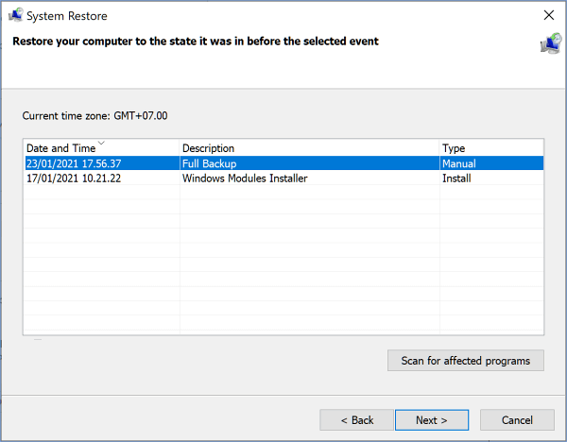Screen dimensions: 567x442
Task: Sort by the Date and Time column
Action: click(101, 148)
